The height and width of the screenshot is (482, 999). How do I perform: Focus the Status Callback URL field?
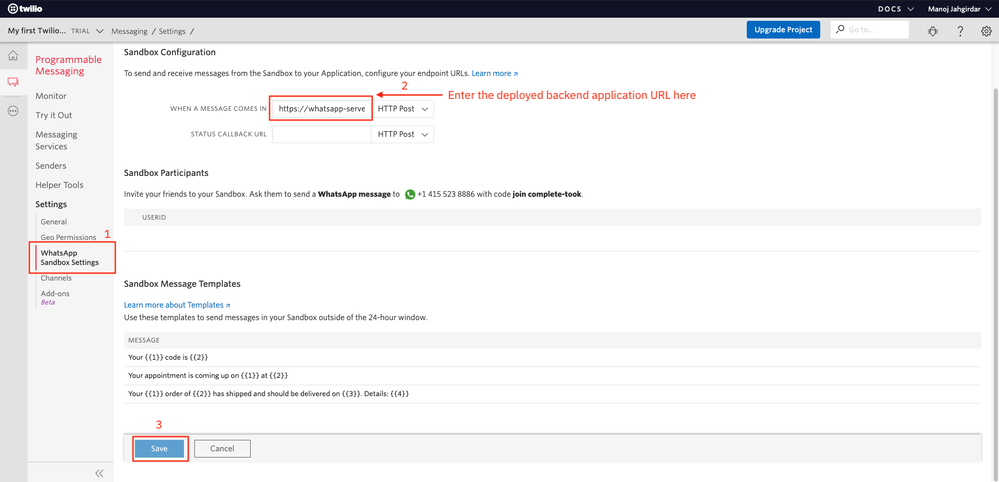point(322,134)
